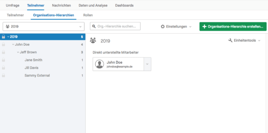This screenshot has width=268, height=133.
Task: Select the Rollen sub-tab
Action: click(x=88, y=15)
